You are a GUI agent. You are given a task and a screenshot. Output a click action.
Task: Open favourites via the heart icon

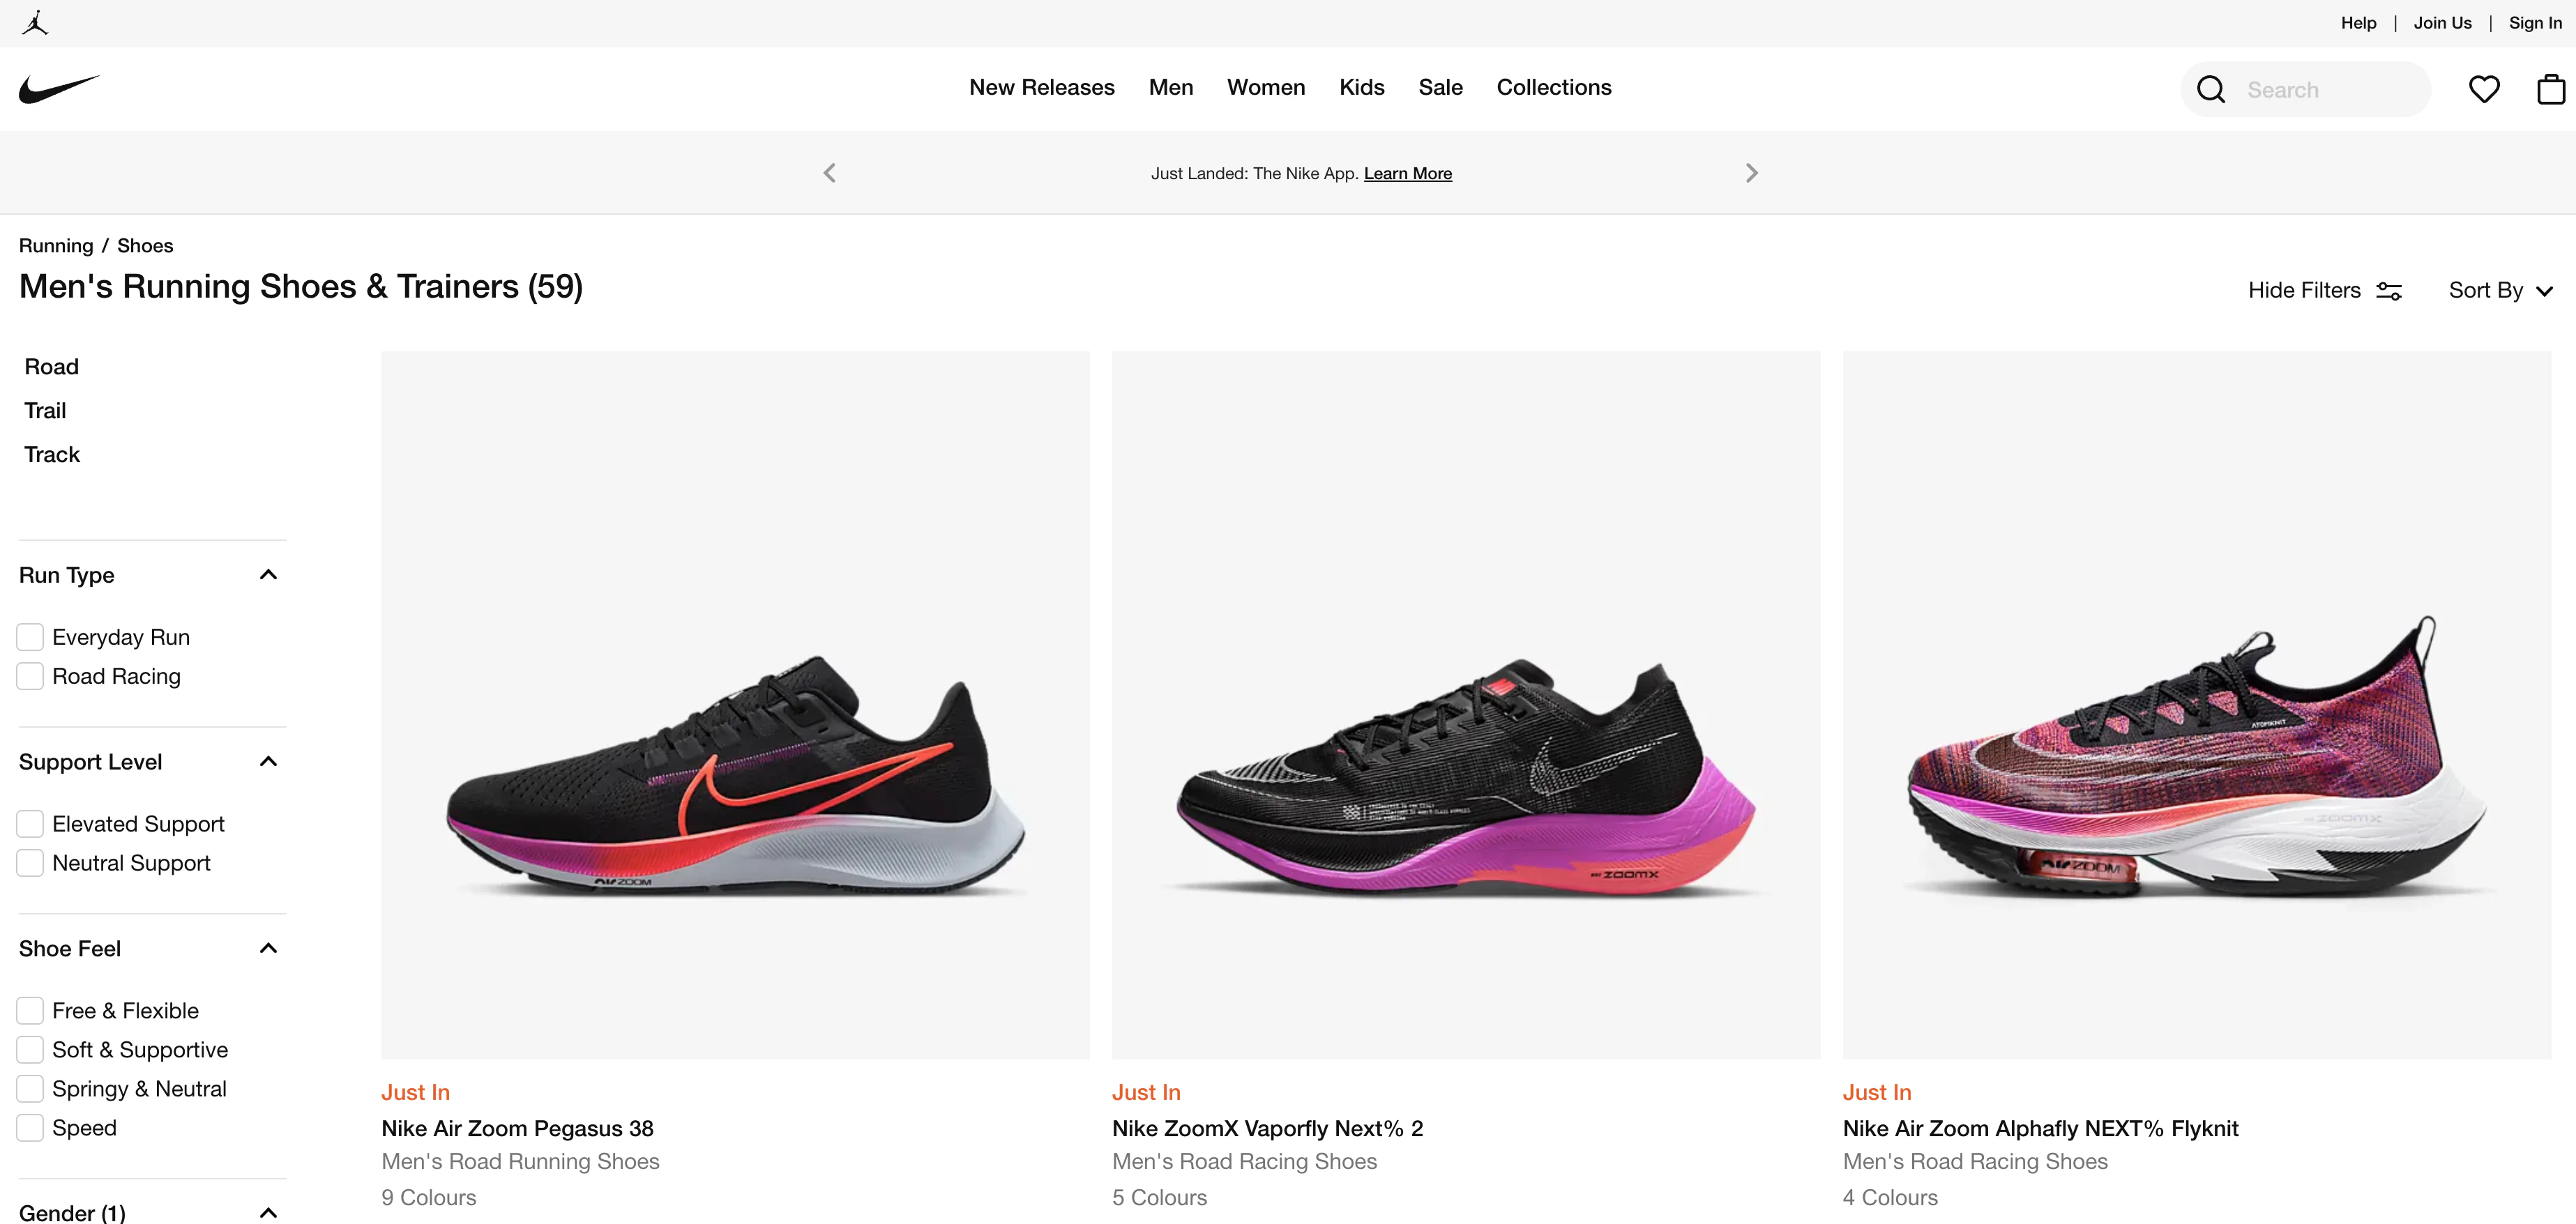click(2484, 89)
